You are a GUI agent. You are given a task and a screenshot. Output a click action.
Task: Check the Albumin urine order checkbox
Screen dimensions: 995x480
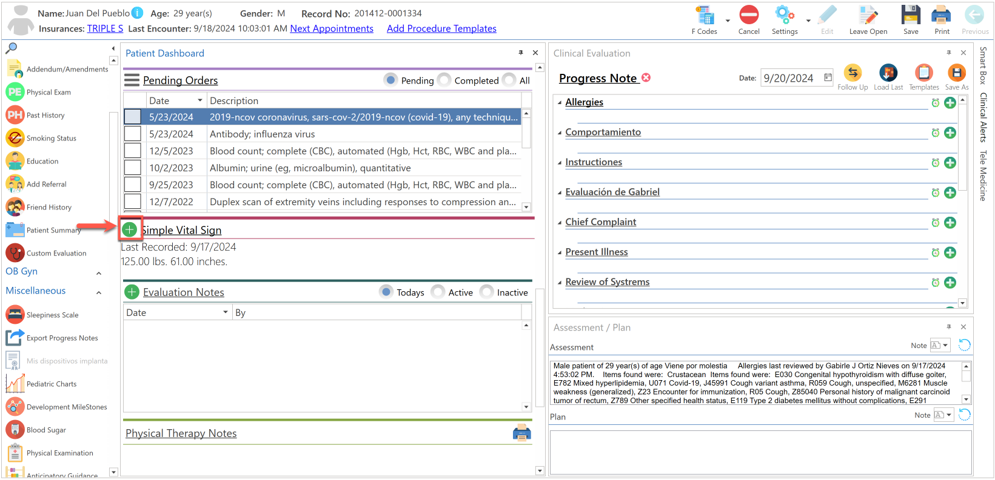pyautogui.click(x=132, y=167)
